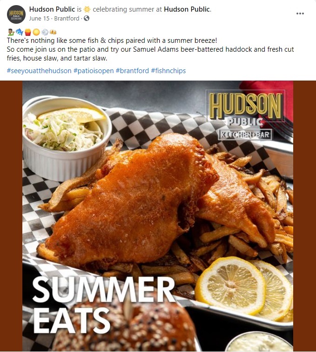Open the #patioisopen hashtag
Screen dimensions: 316x352
point(94,71)
